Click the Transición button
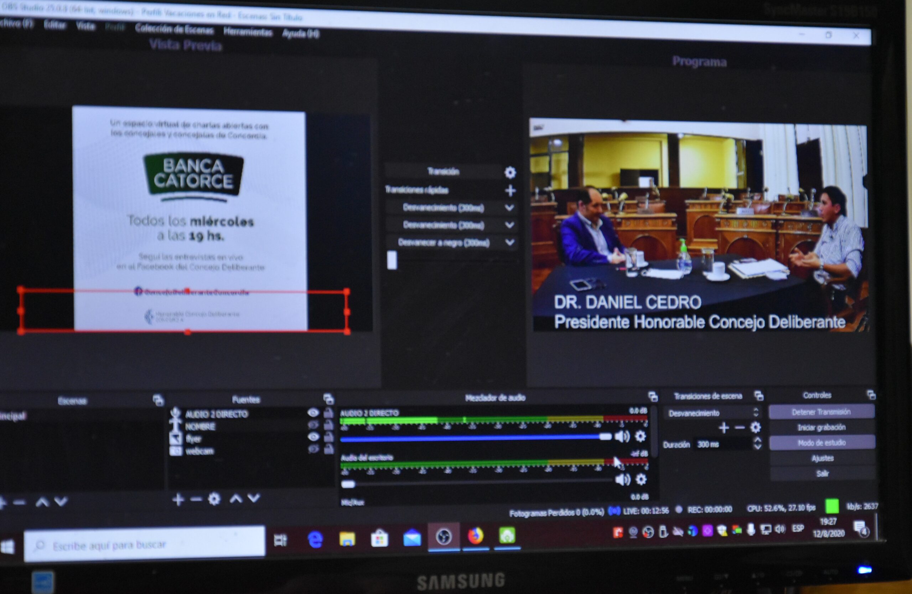 (x=444, y=171)
